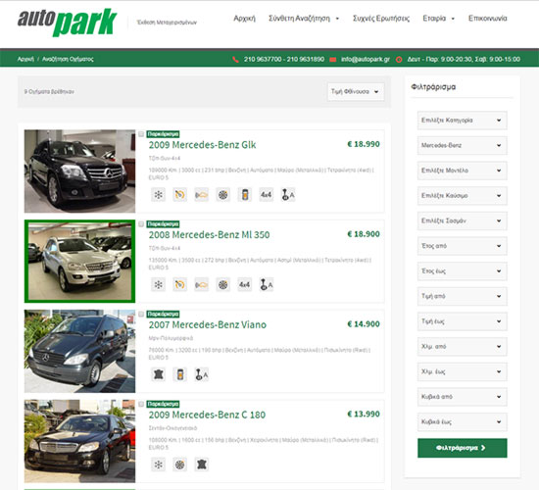Open the 2007 Mercedes-Benz Viano title link

point(208,325)
